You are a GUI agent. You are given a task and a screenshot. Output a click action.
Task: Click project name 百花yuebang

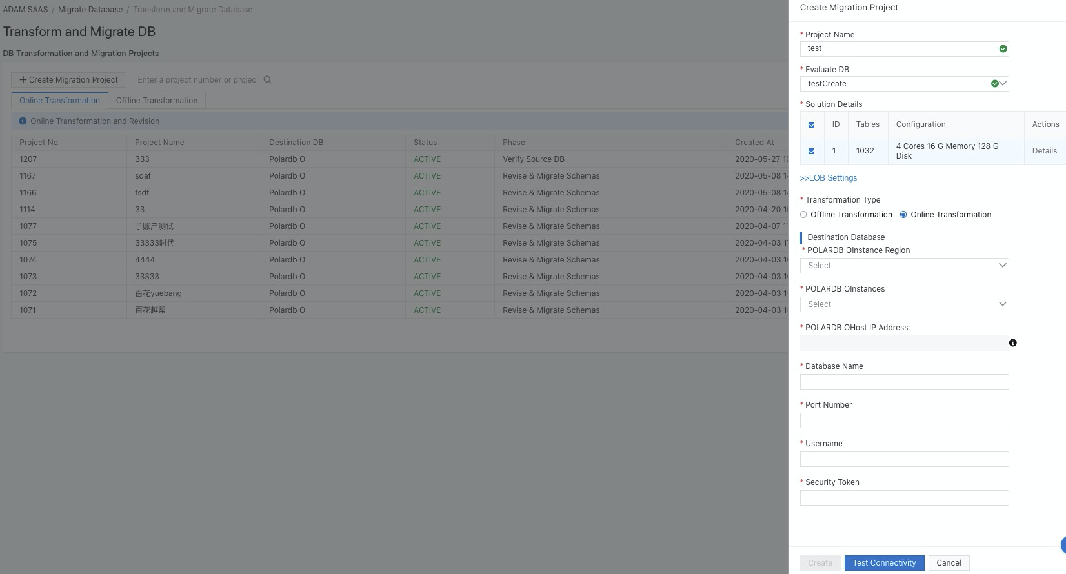point(158,293)
